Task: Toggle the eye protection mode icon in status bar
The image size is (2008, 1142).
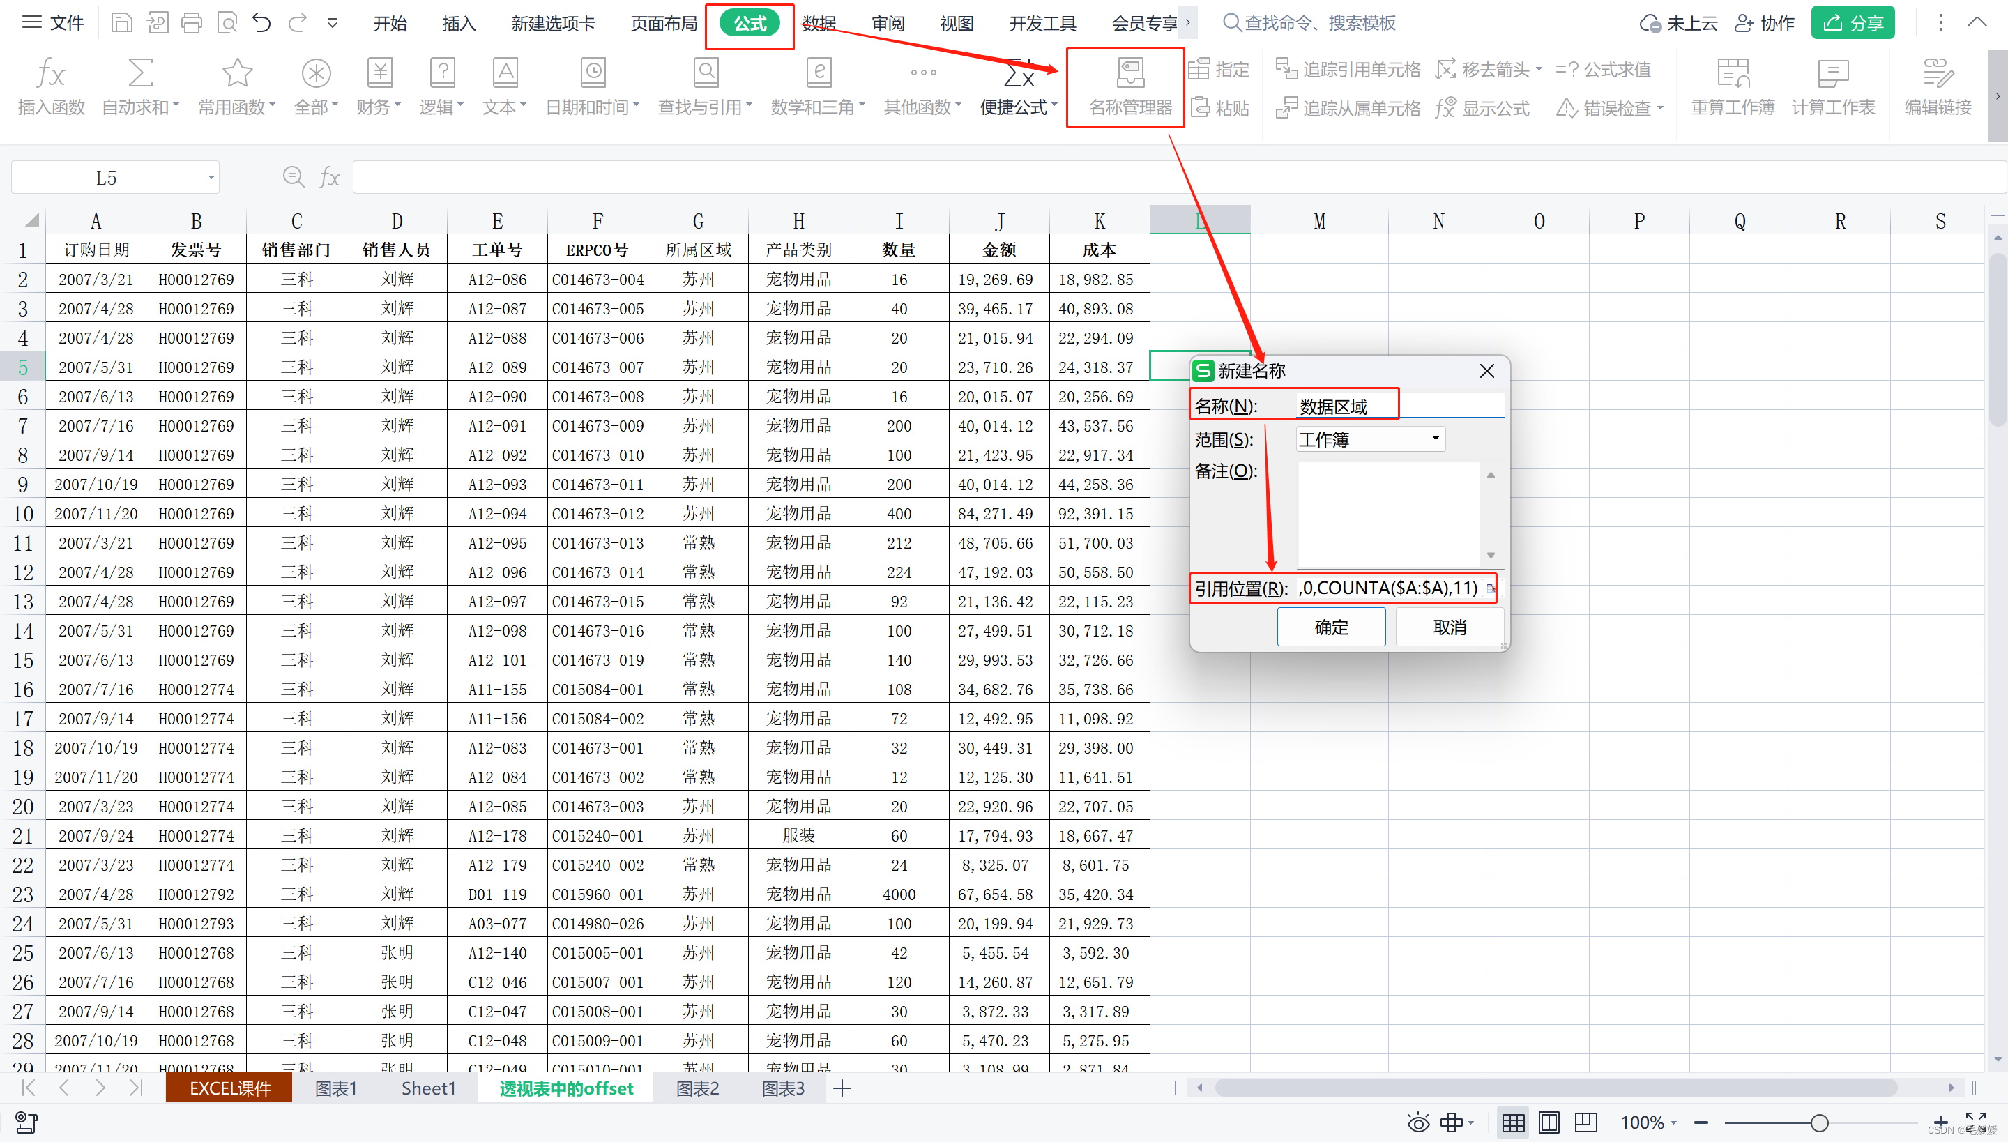Action: point(1417,1122)
